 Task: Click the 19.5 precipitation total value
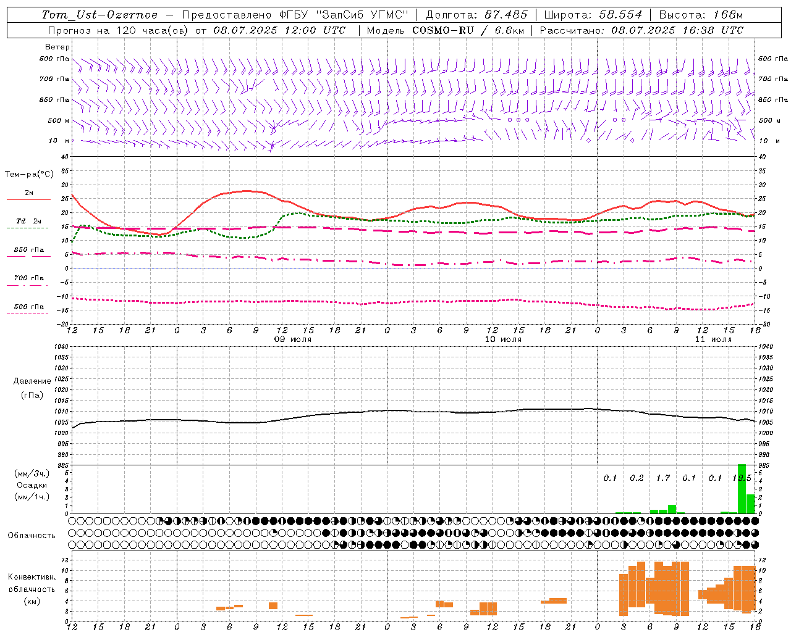(x=742, y=478)
